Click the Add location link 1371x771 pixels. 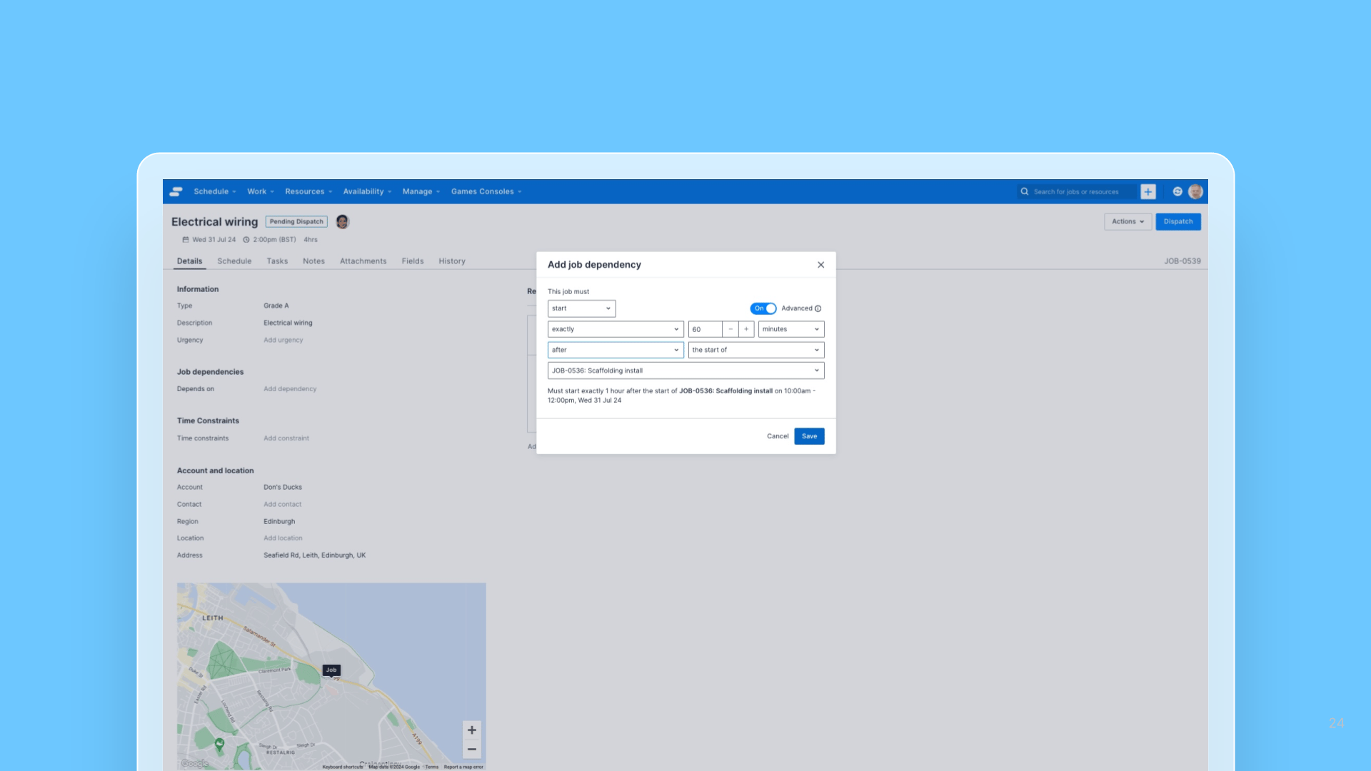coord(283,538)
